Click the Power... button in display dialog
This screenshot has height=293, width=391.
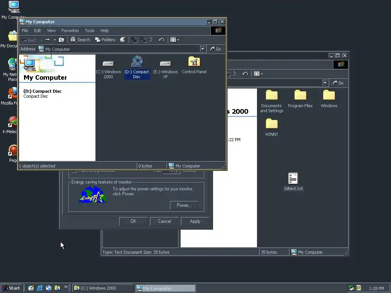point(184,205)
